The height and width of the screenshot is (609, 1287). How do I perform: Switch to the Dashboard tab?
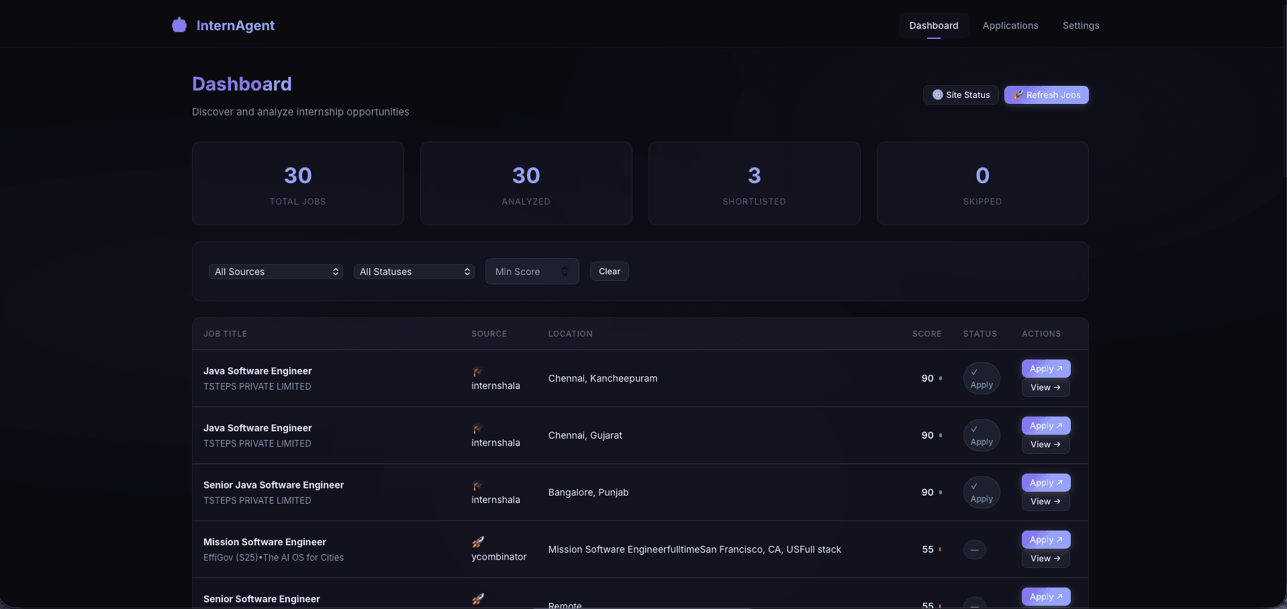coord(934,25)
